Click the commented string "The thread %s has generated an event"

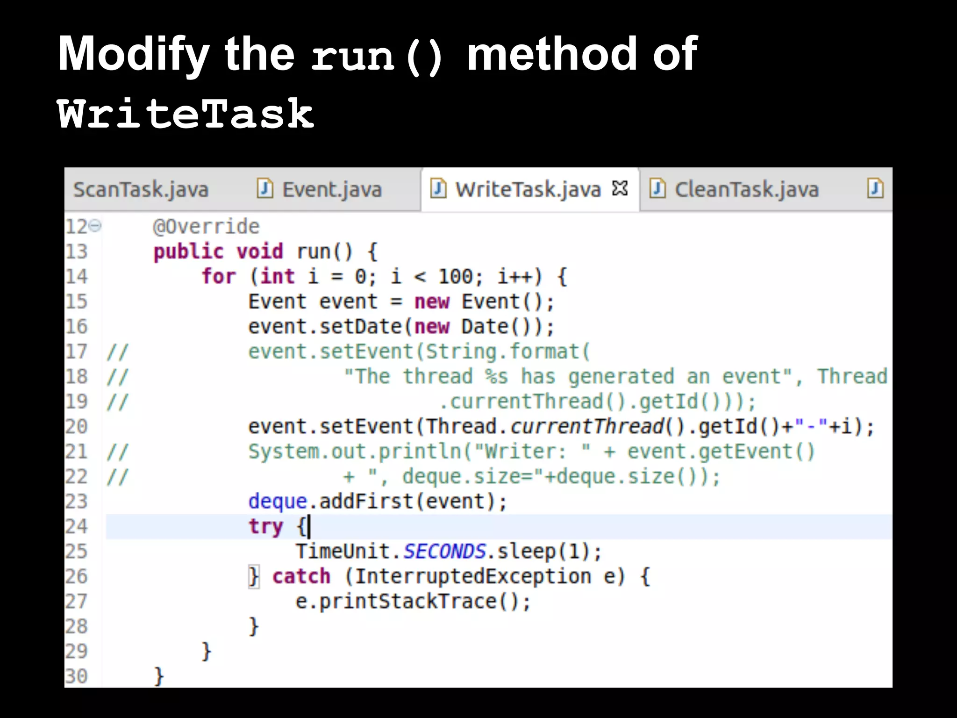click(568, 376)
